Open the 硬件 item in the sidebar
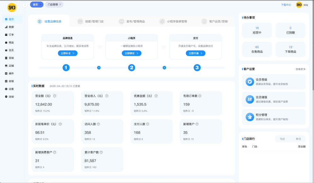The height and width of the screenshot is (183, 314). 12,73
